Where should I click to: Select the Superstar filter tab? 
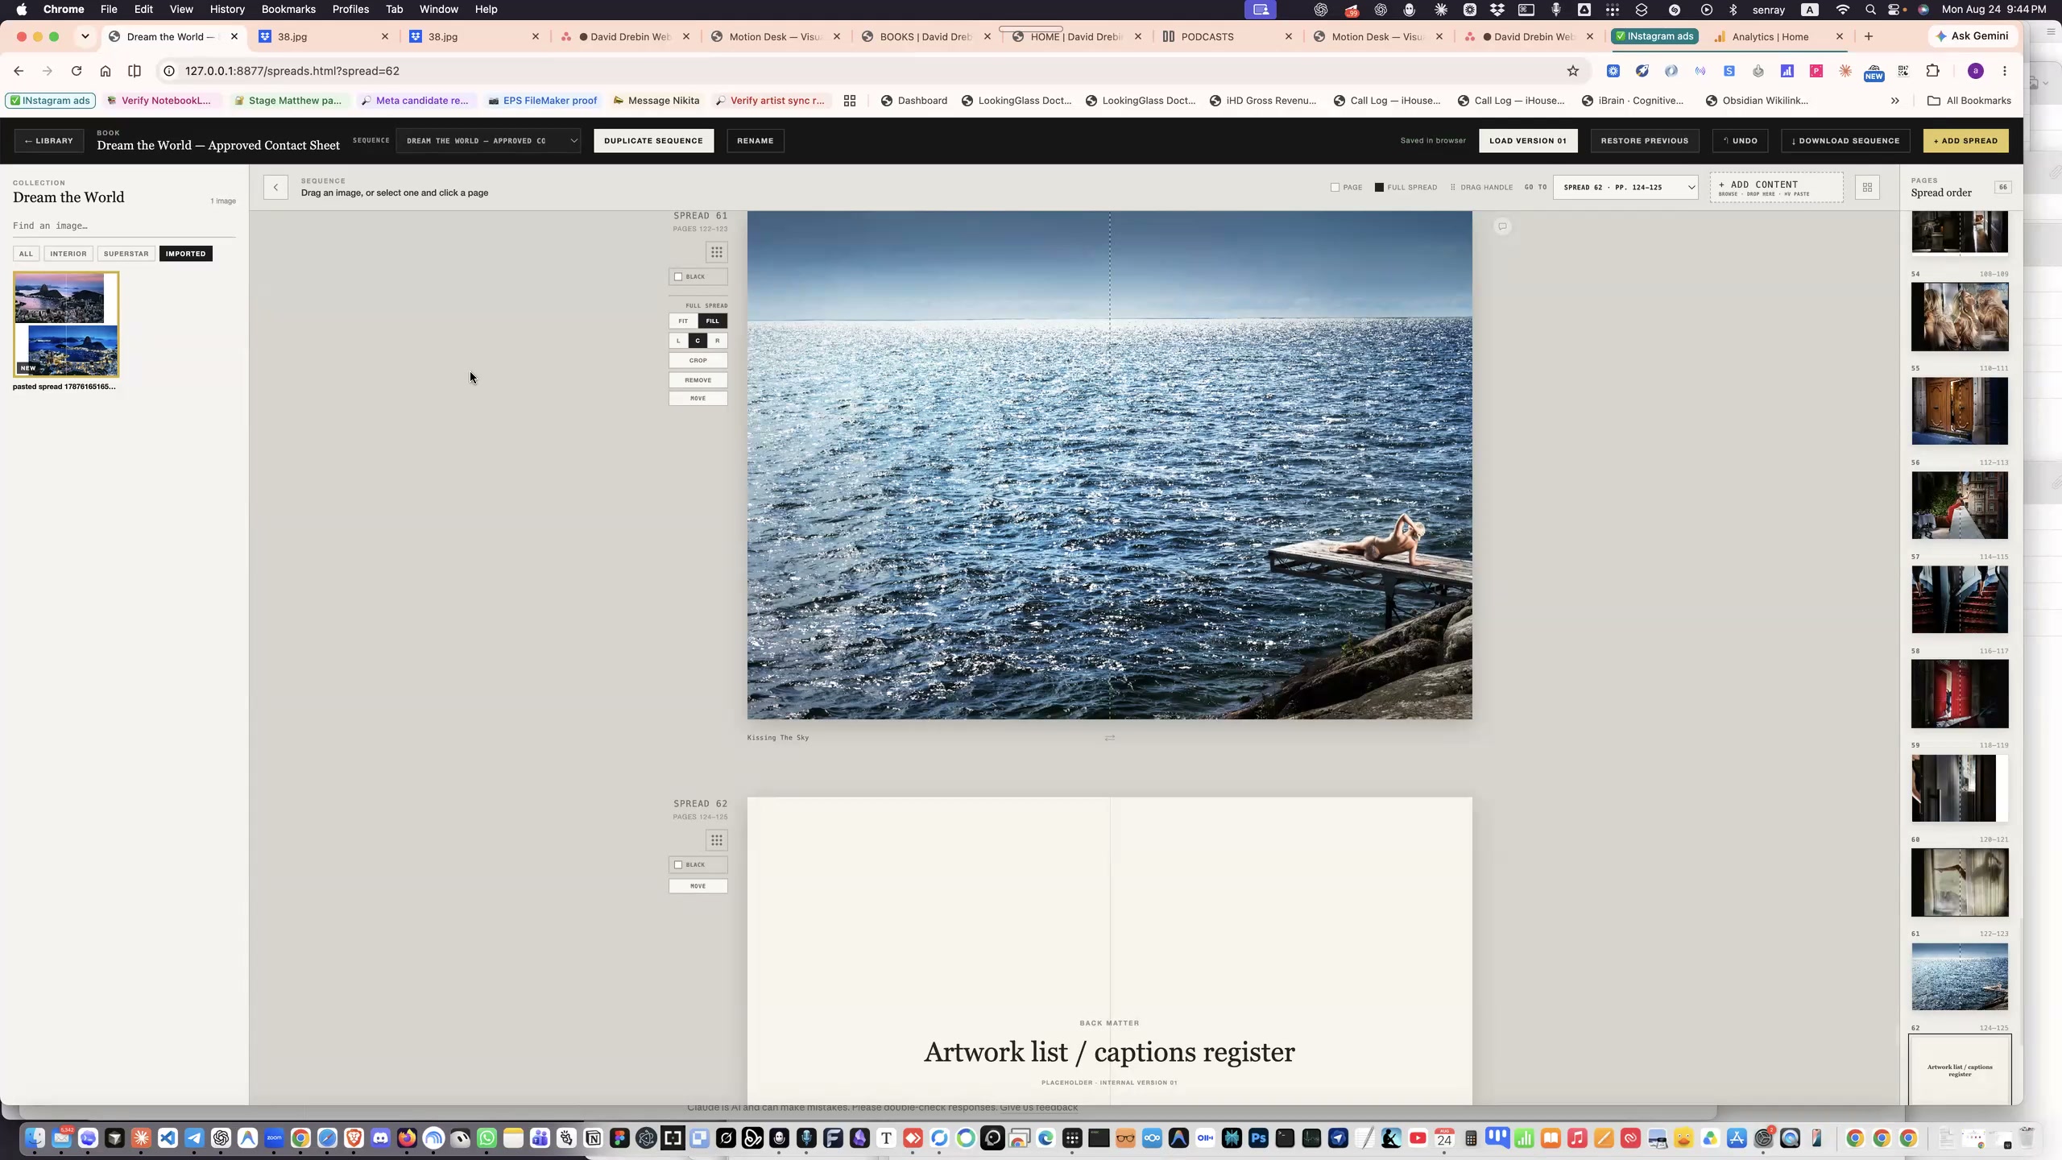126,254
